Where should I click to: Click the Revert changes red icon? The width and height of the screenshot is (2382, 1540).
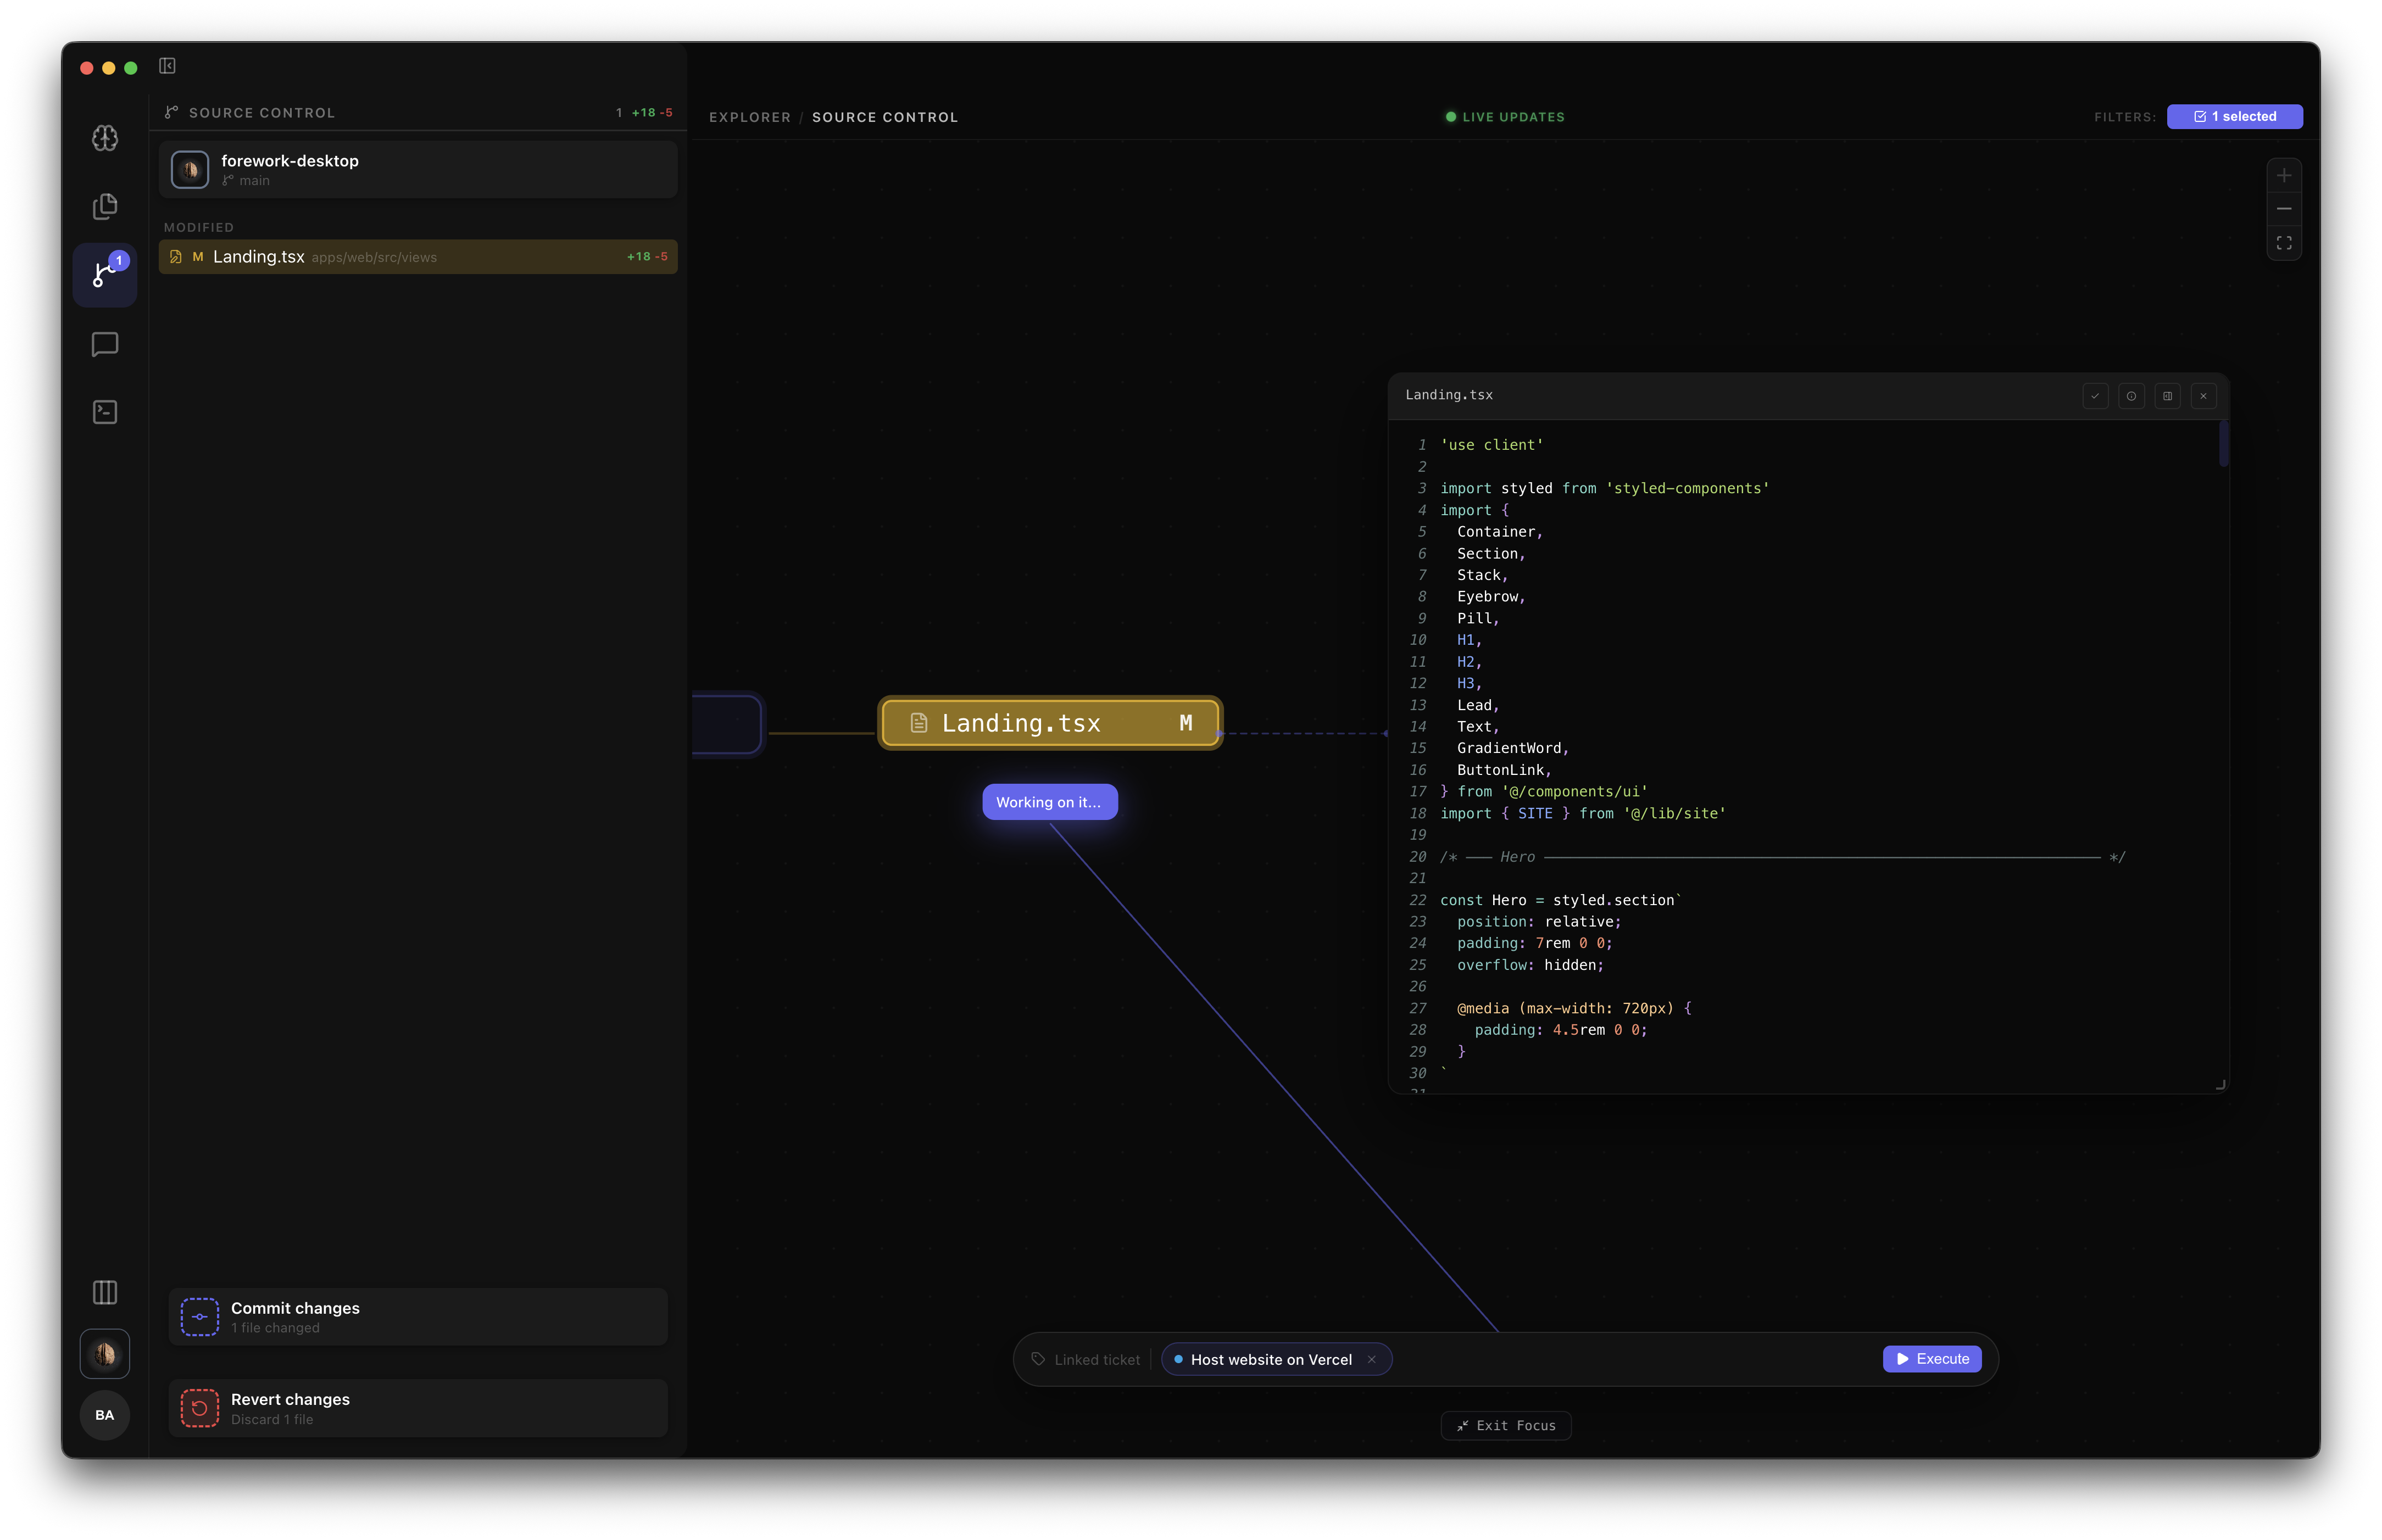click(x=200, y=1408)
